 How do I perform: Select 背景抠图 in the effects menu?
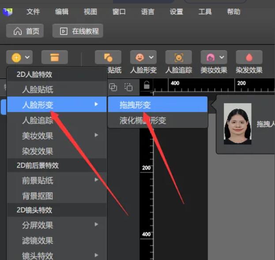coord(38,196)
